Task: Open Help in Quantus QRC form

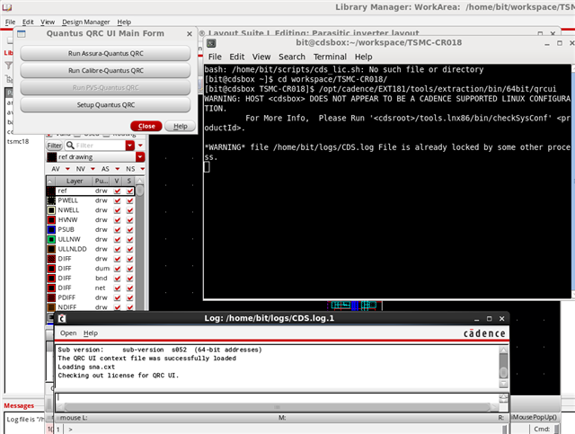Action: coord(180,126)
